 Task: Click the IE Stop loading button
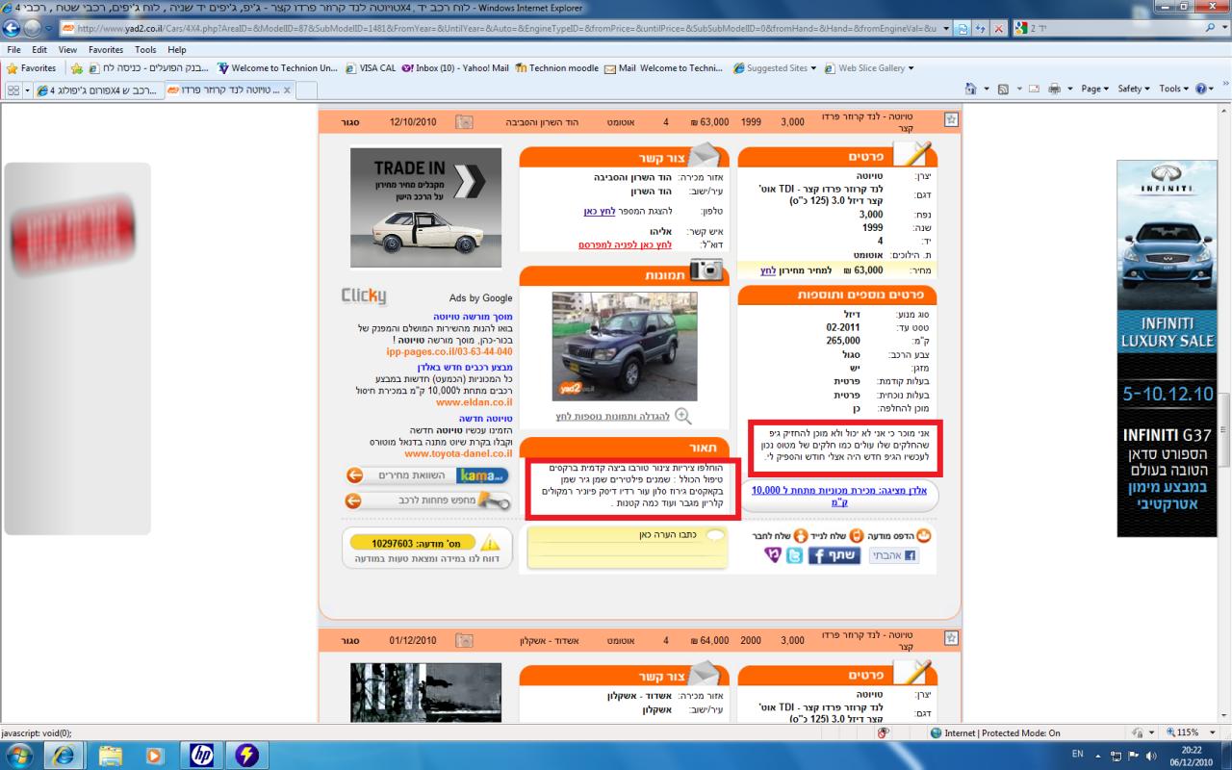click(999, 29)
